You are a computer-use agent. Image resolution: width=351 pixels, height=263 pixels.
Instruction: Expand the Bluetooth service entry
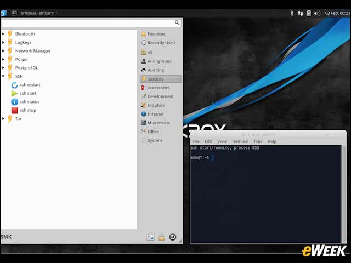tap(3, 34)
